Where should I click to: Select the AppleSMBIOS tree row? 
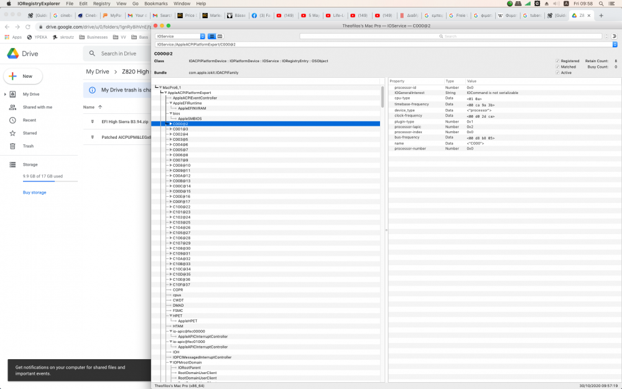266,119
